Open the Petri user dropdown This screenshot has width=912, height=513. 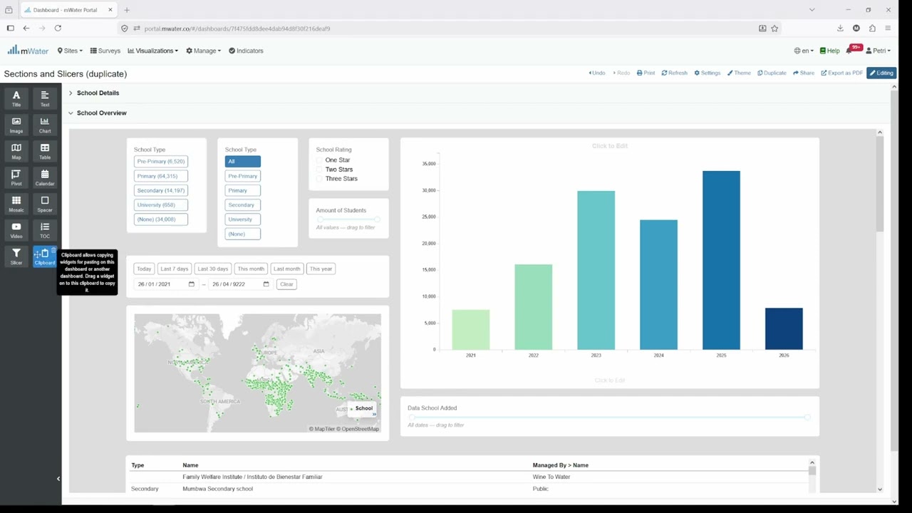[x=879, y=51]
